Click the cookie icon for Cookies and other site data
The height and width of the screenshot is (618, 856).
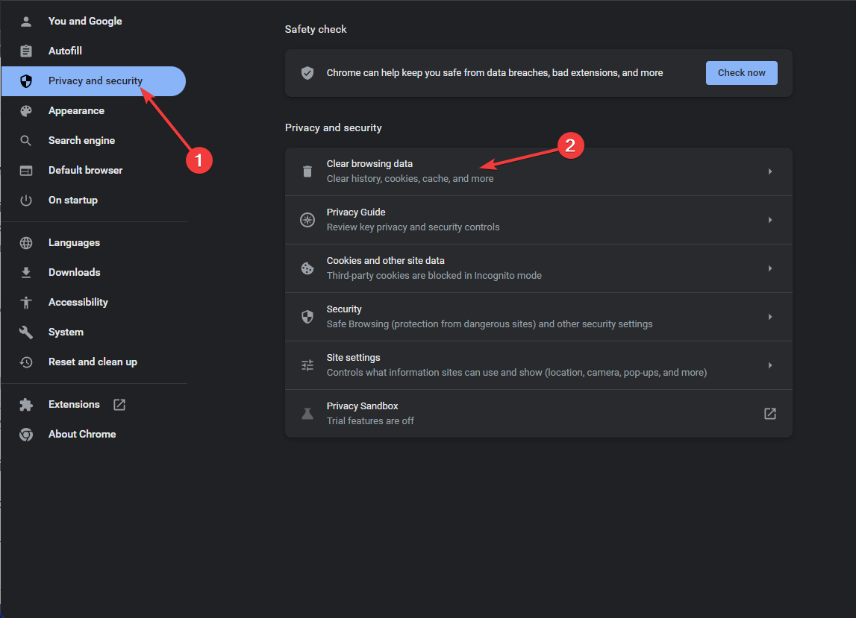(x=307, y=268)
